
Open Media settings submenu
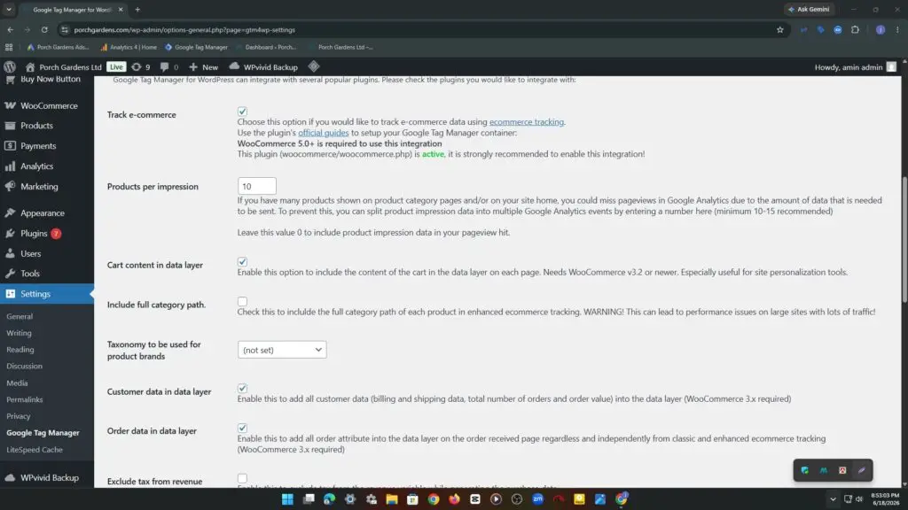(17, 382)
